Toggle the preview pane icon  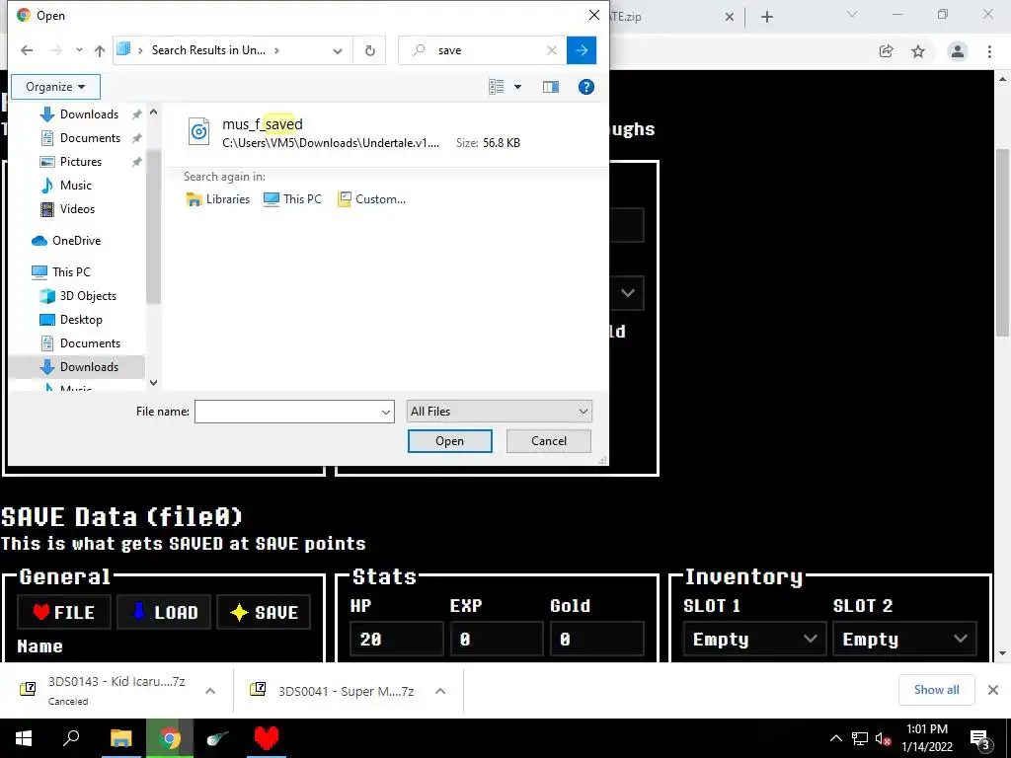click(x=551, y=87)
